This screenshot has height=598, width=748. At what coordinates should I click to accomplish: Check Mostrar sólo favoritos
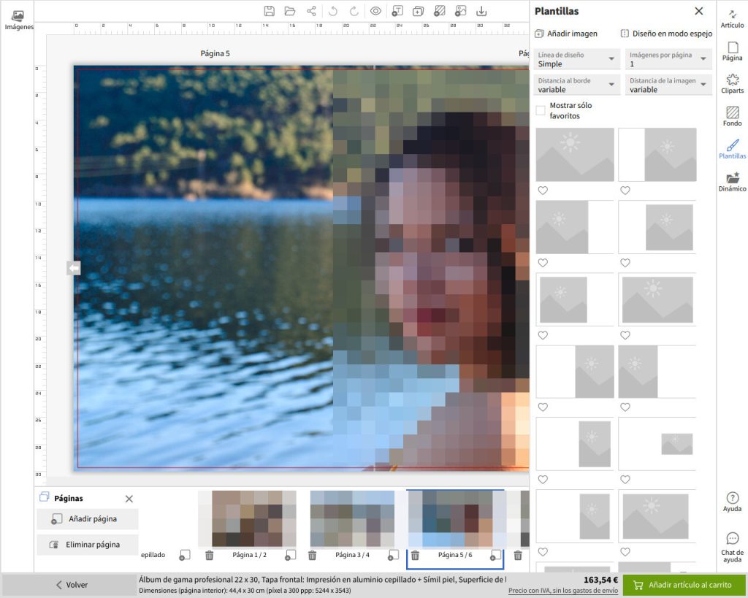[541, 111]
